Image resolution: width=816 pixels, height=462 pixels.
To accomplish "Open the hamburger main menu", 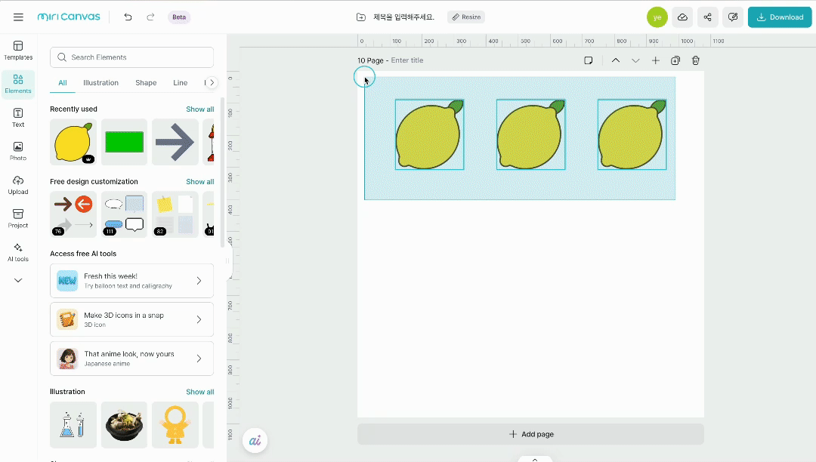I will pyautogui.click(x=18, y=17).
